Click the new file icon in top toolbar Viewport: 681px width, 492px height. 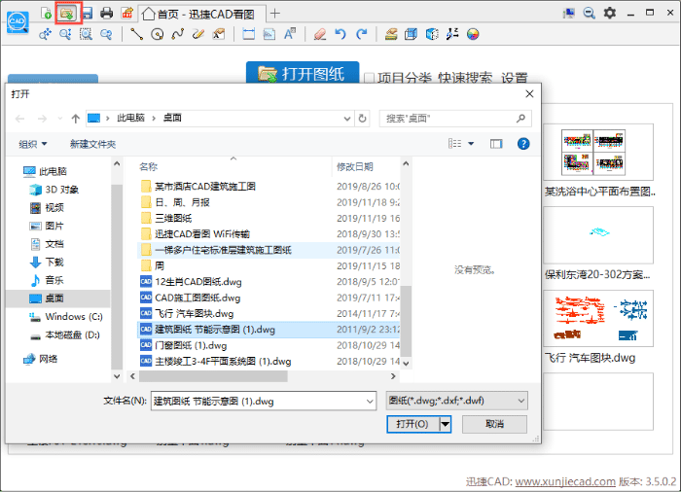pyautogui.click(x=46, y=13)
